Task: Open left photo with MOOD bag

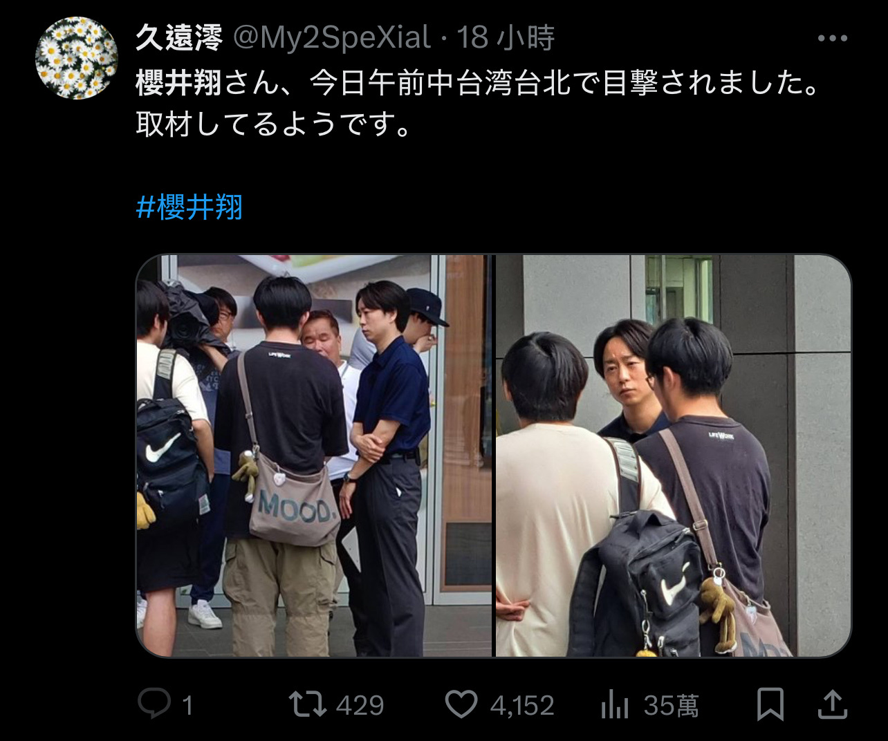Action: point(313,456)
